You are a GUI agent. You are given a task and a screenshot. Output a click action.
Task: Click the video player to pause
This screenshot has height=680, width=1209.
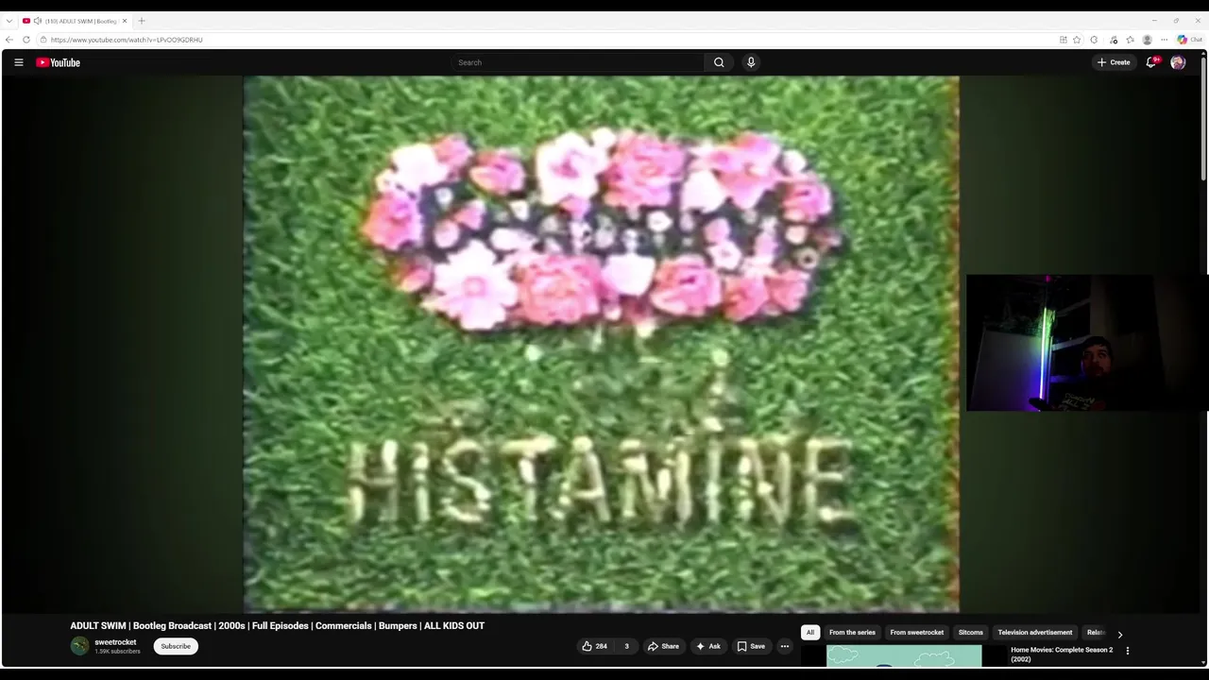pos(601,345)
